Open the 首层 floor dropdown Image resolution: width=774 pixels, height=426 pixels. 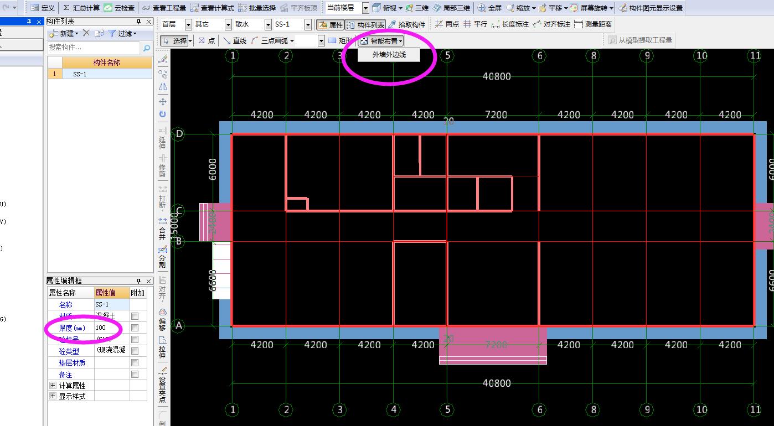point(188,24)
